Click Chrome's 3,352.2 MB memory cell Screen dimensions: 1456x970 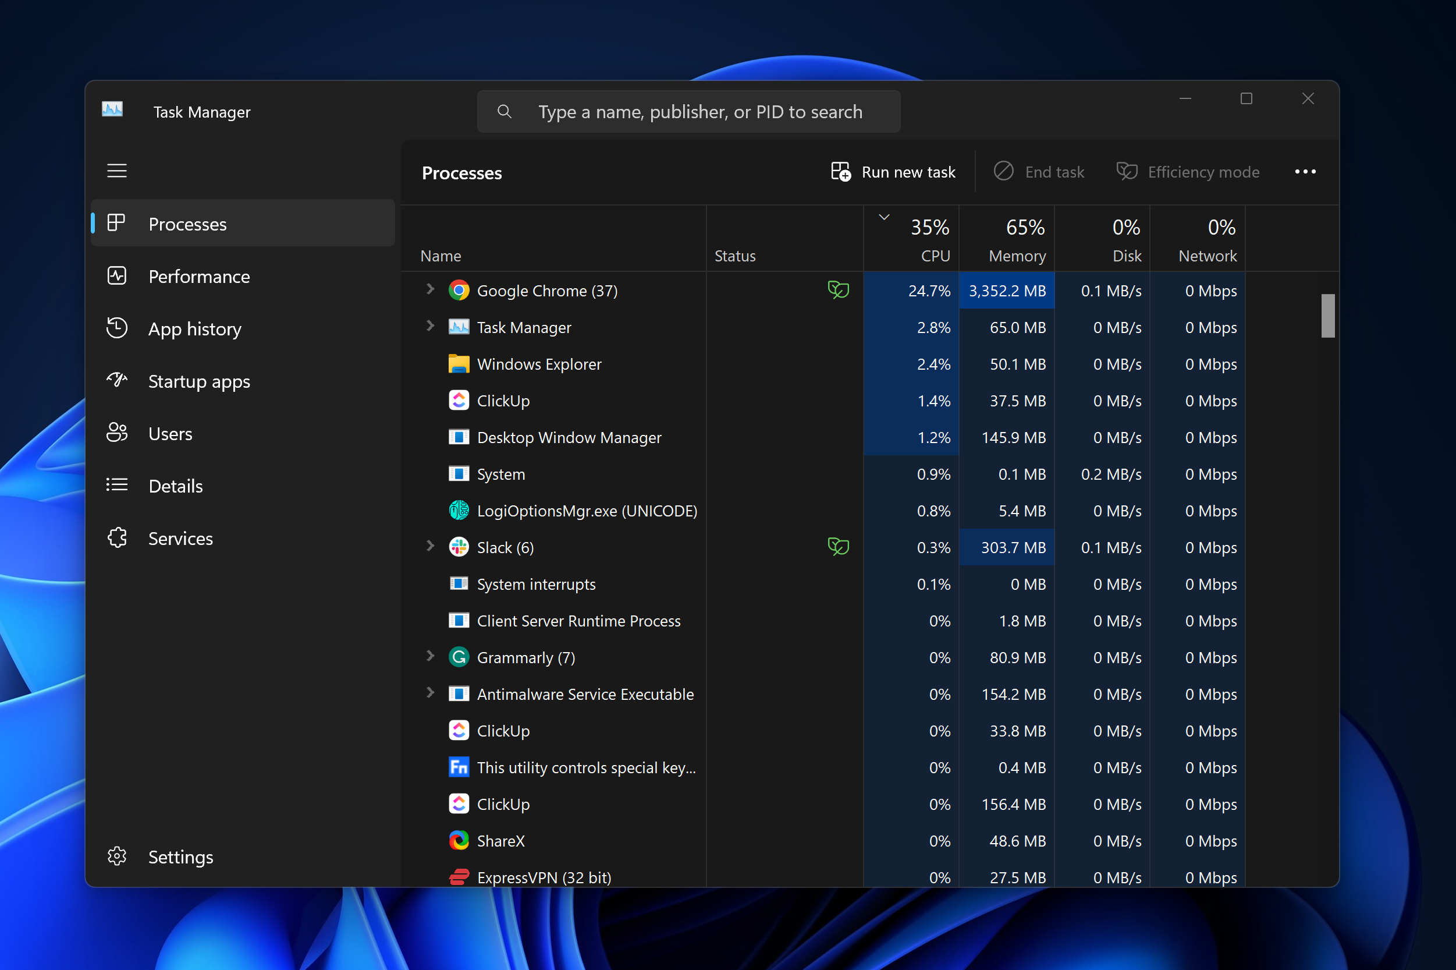pyautogui.click(x=1007, y=291)
